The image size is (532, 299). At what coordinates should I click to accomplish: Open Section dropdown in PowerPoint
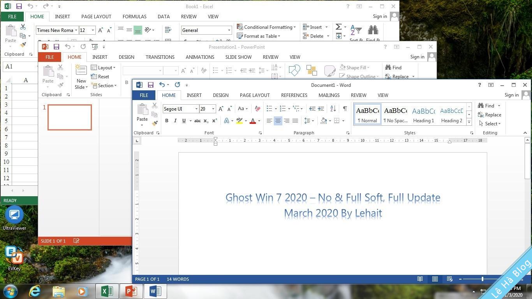click(104, 86)
